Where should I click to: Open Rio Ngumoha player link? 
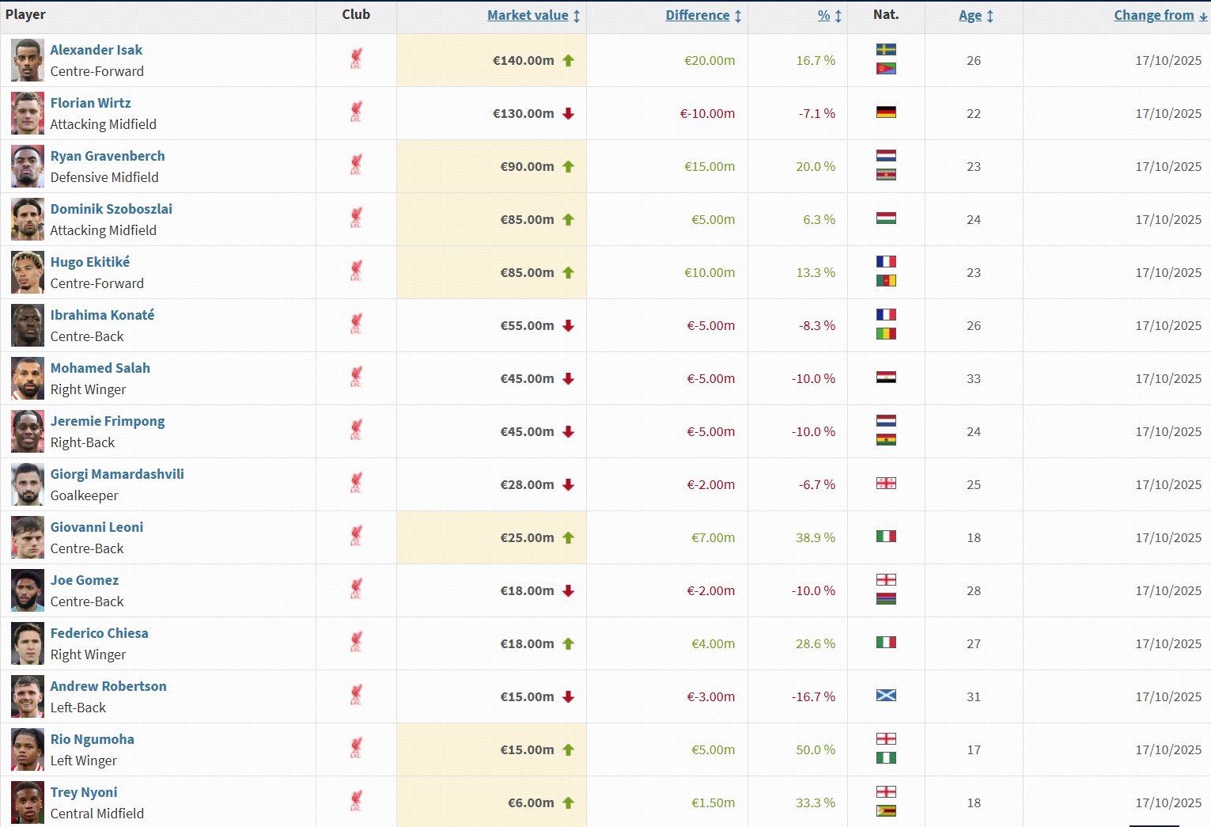(92, 739)
